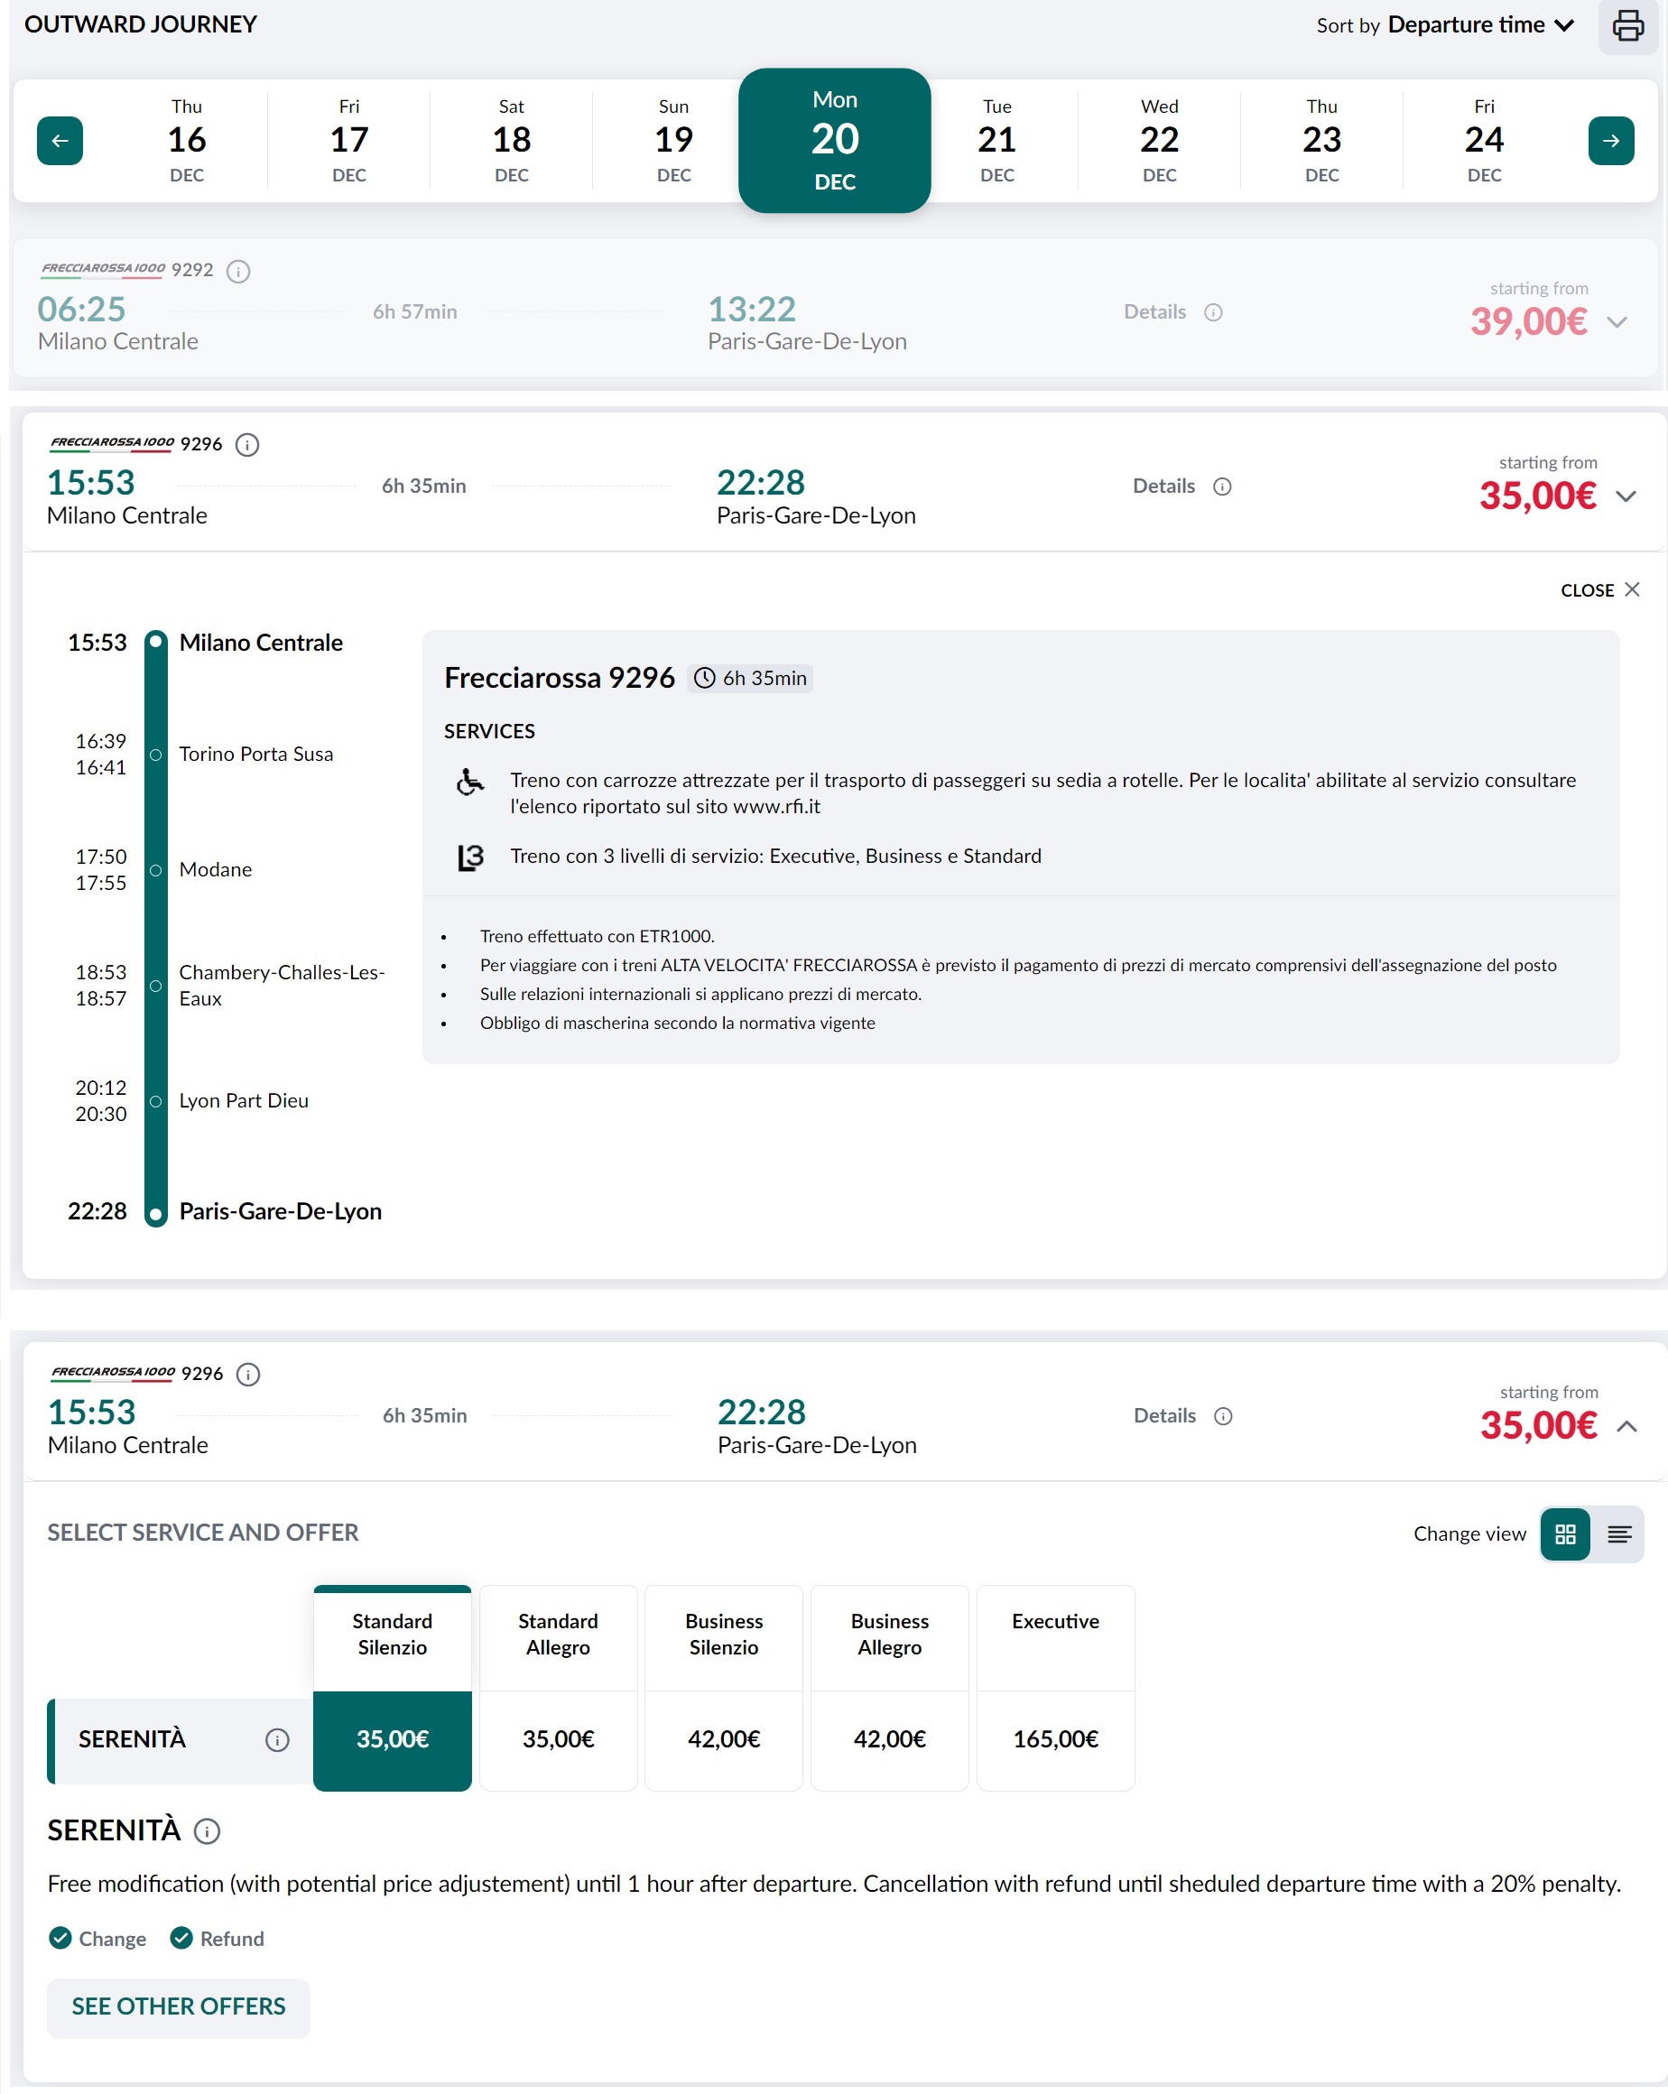Image resolution: width=1668 pixels, height=2094 pixels.
Task: Select Business Allegro service column
Action: (889, 1636)
